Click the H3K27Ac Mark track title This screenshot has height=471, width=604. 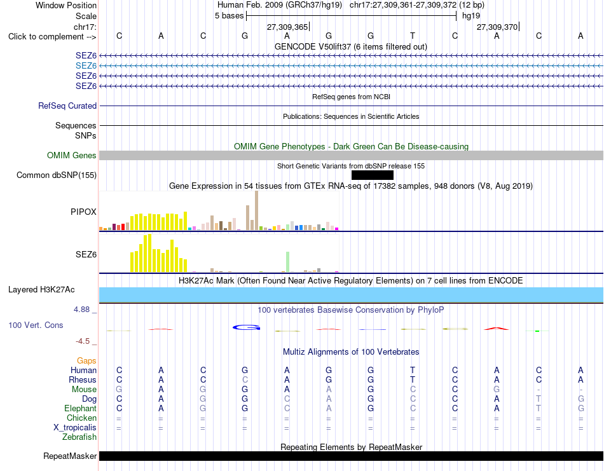click(x=351, y=281)
